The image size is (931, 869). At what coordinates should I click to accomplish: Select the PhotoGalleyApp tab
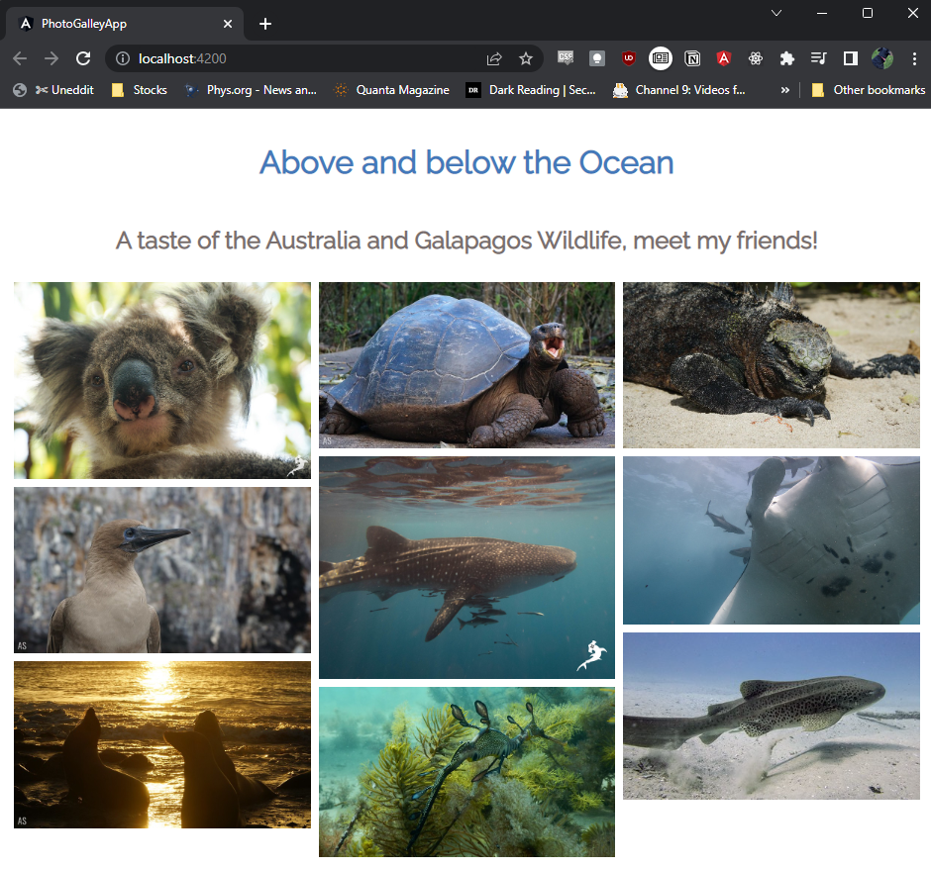[119, 24]
